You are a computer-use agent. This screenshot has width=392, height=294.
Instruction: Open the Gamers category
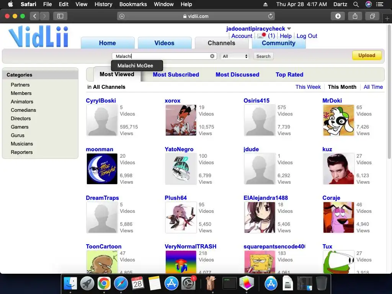click(x=20, y=127)
